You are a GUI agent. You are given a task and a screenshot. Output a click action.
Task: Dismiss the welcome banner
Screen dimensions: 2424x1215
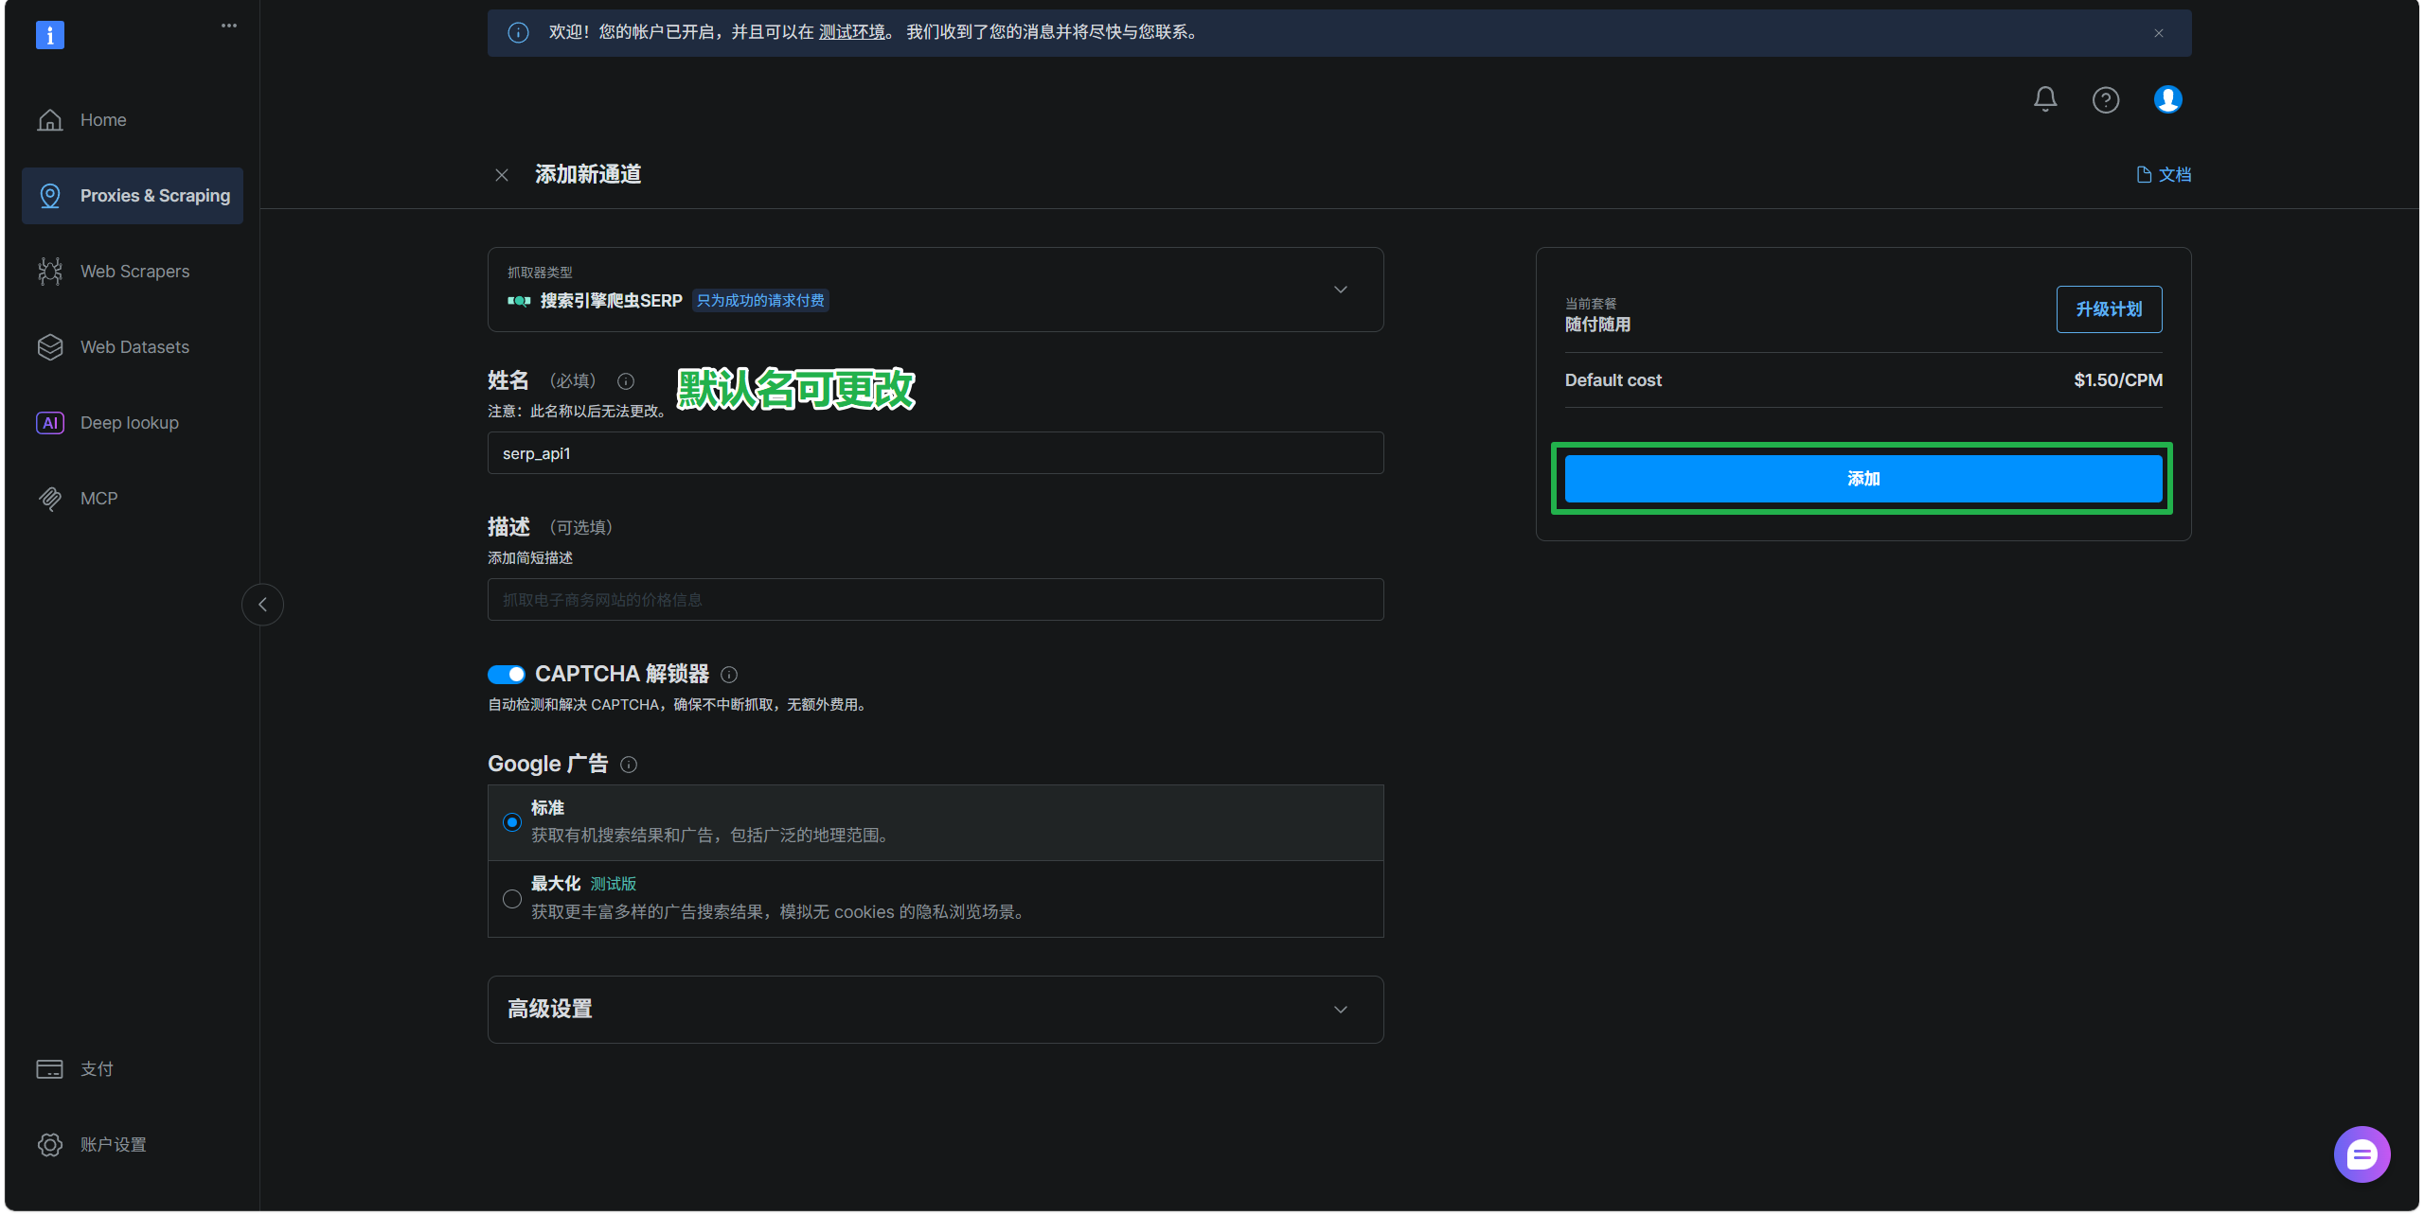click(2158, 33)
